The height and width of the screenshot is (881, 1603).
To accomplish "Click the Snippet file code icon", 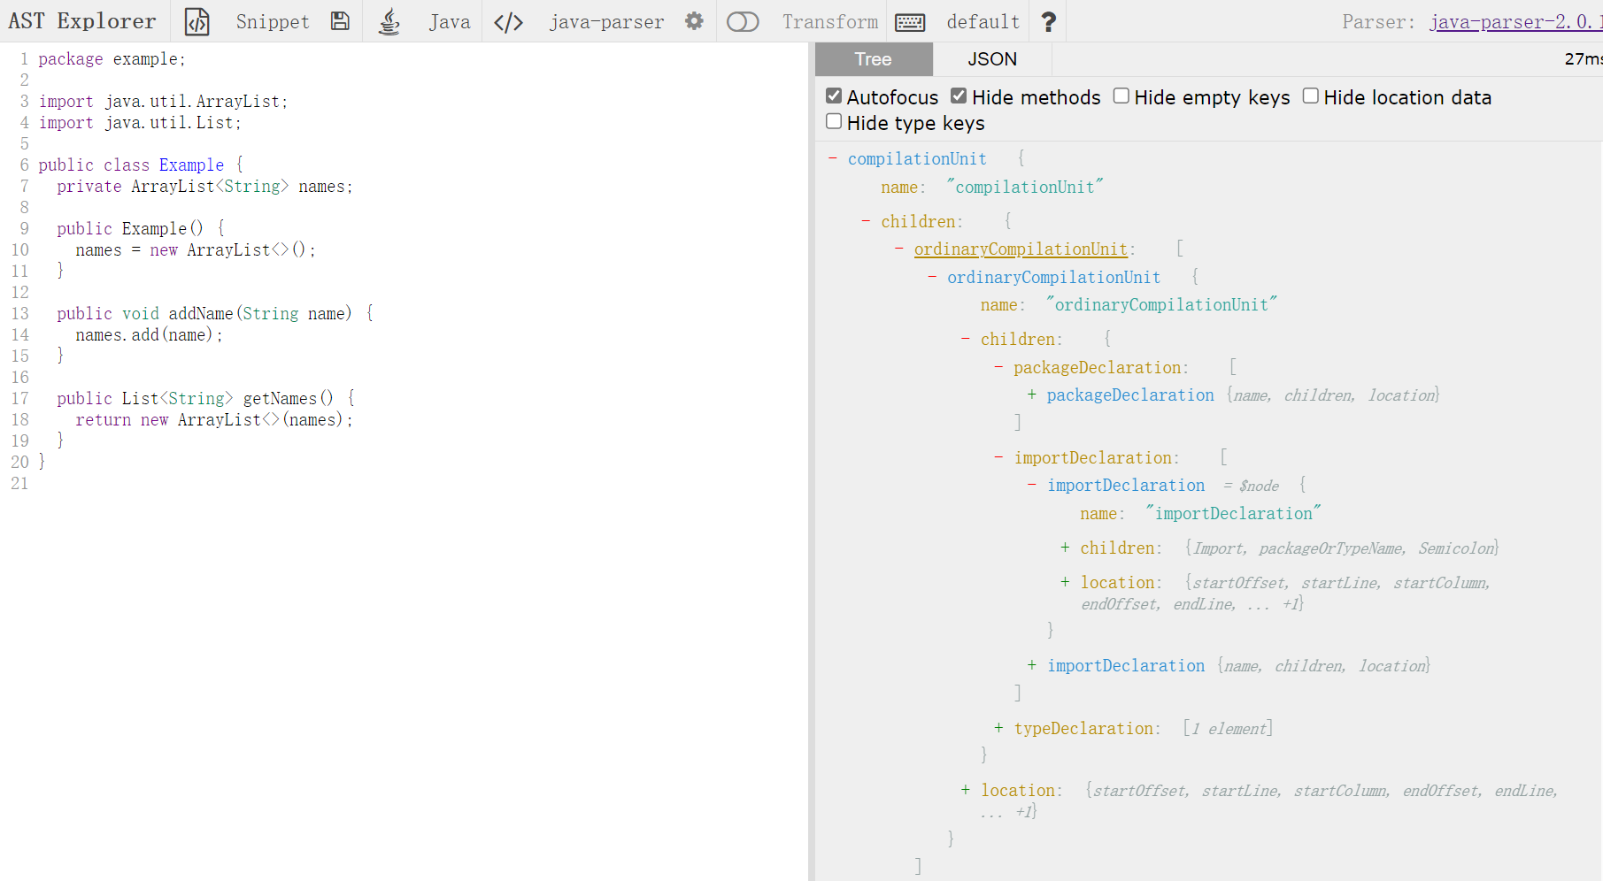I will (x=197, y=21).
